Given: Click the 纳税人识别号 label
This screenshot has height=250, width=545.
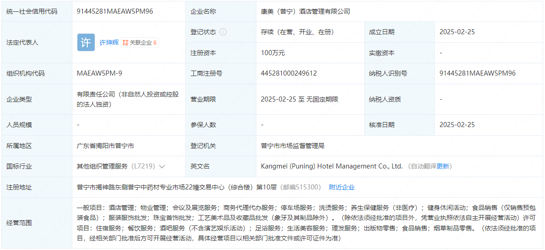Looking at the screenshot, I should [x=388, y=73].
